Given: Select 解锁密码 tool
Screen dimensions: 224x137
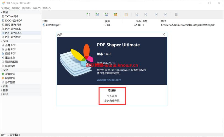Looking at the screenshot, I should tap(21, 78).
